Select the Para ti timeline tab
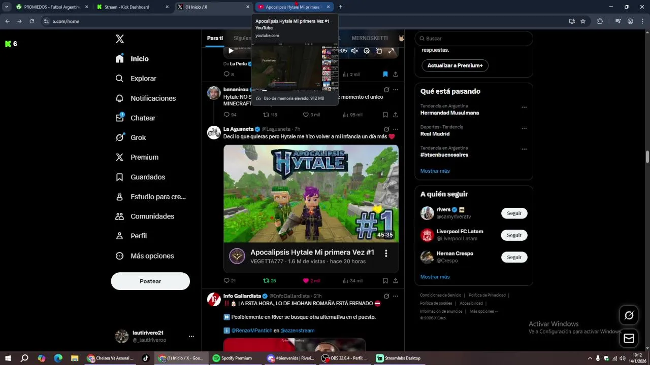Image resolution: width=650 pixels, height=365 pixels. [215, 38]
